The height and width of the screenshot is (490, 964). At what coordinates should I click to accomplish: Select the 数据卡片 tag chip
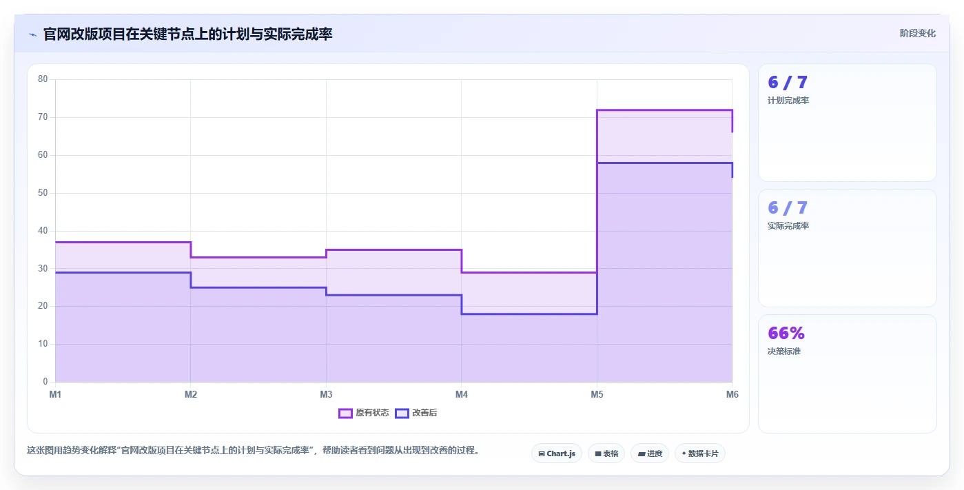(700, 453)
